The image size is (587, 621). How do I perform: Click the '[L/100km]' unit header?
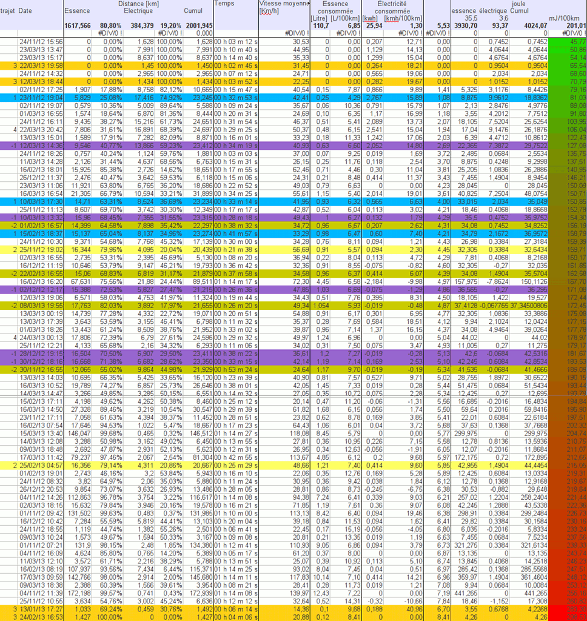344,18
